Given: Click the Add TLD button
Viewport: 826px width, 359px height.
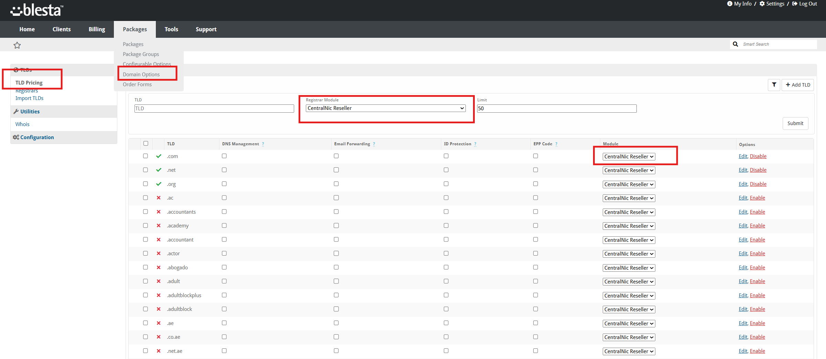Looking at the screenshot, I should coord(798,85).
